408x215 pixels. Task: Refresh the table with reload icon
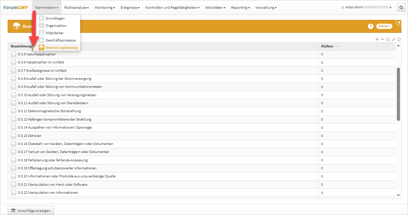[x=399, y=39]
